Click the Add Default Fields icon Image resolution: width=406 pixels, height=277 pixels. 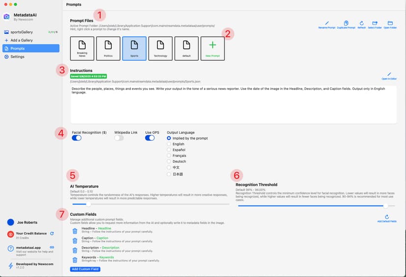(x=387, y=217)
